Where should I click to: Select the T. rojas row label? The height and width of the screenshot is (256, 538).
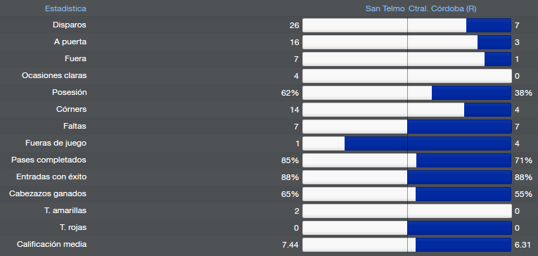click(x=73, y=227)
